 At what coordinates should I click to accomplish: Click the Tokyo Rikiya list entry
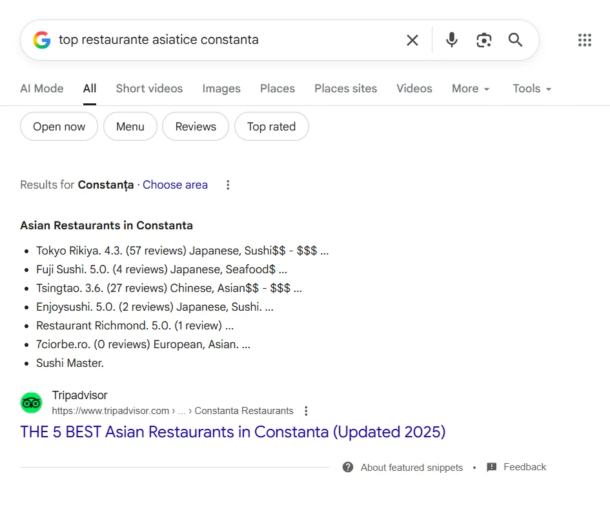click(x=183, y=251)
